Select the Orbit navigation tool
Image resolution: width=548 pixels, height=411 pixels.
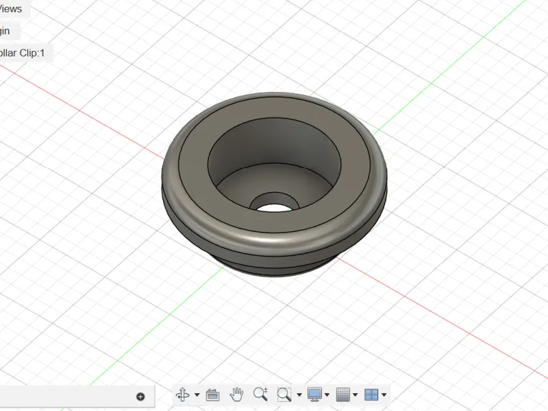[183, 395]
